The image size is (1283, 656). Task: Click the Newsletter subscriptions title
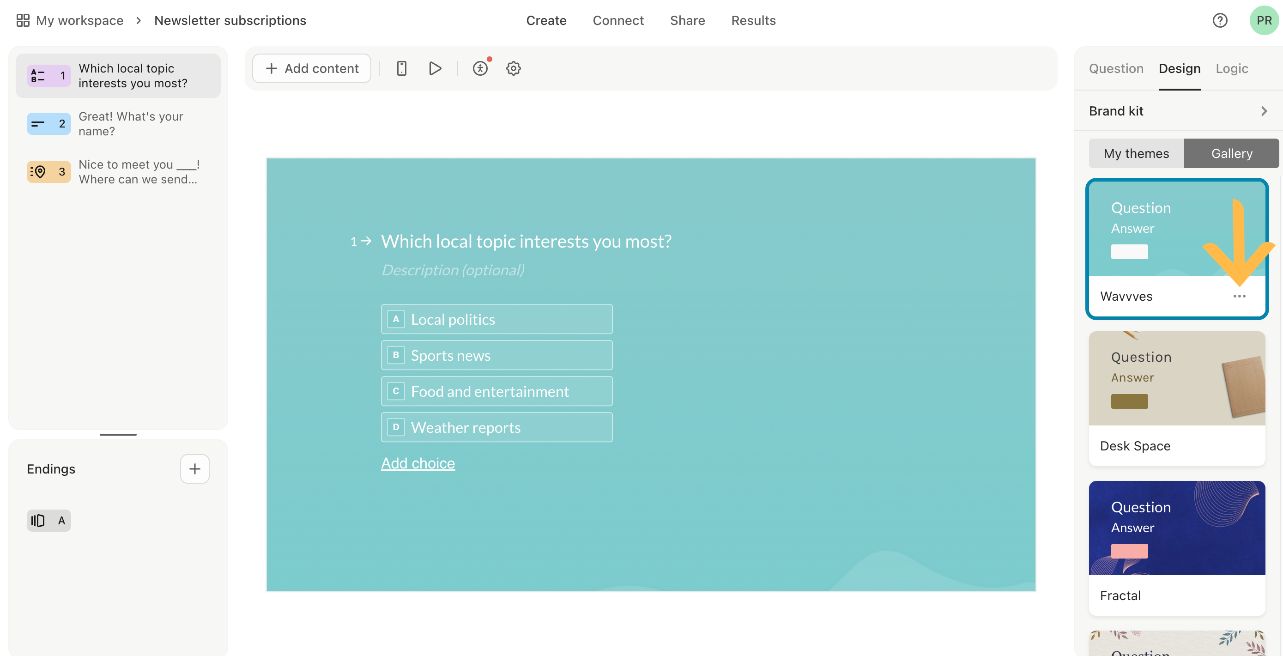coord(230,20)
